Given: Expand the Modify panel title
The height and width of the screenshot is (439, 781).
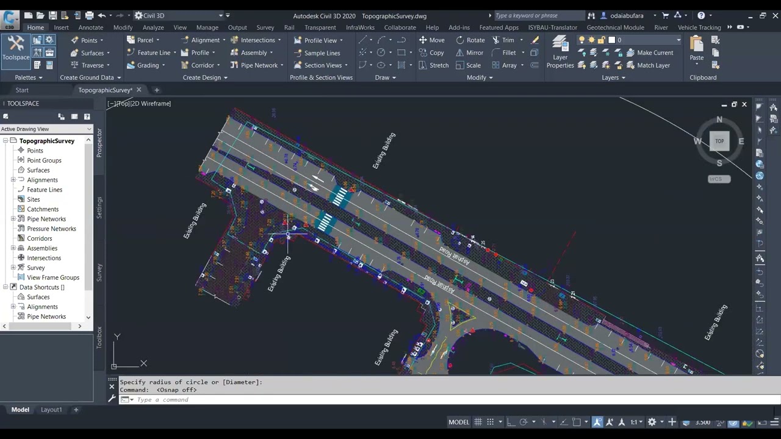Looking at the screenshot, I should click(x=480, y=77).
